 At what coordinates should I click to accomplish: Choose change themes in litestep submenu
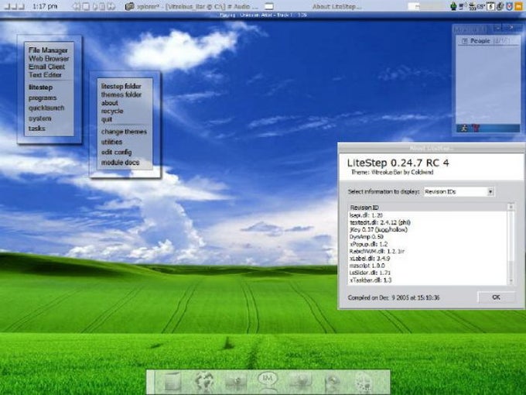(124, 132)
